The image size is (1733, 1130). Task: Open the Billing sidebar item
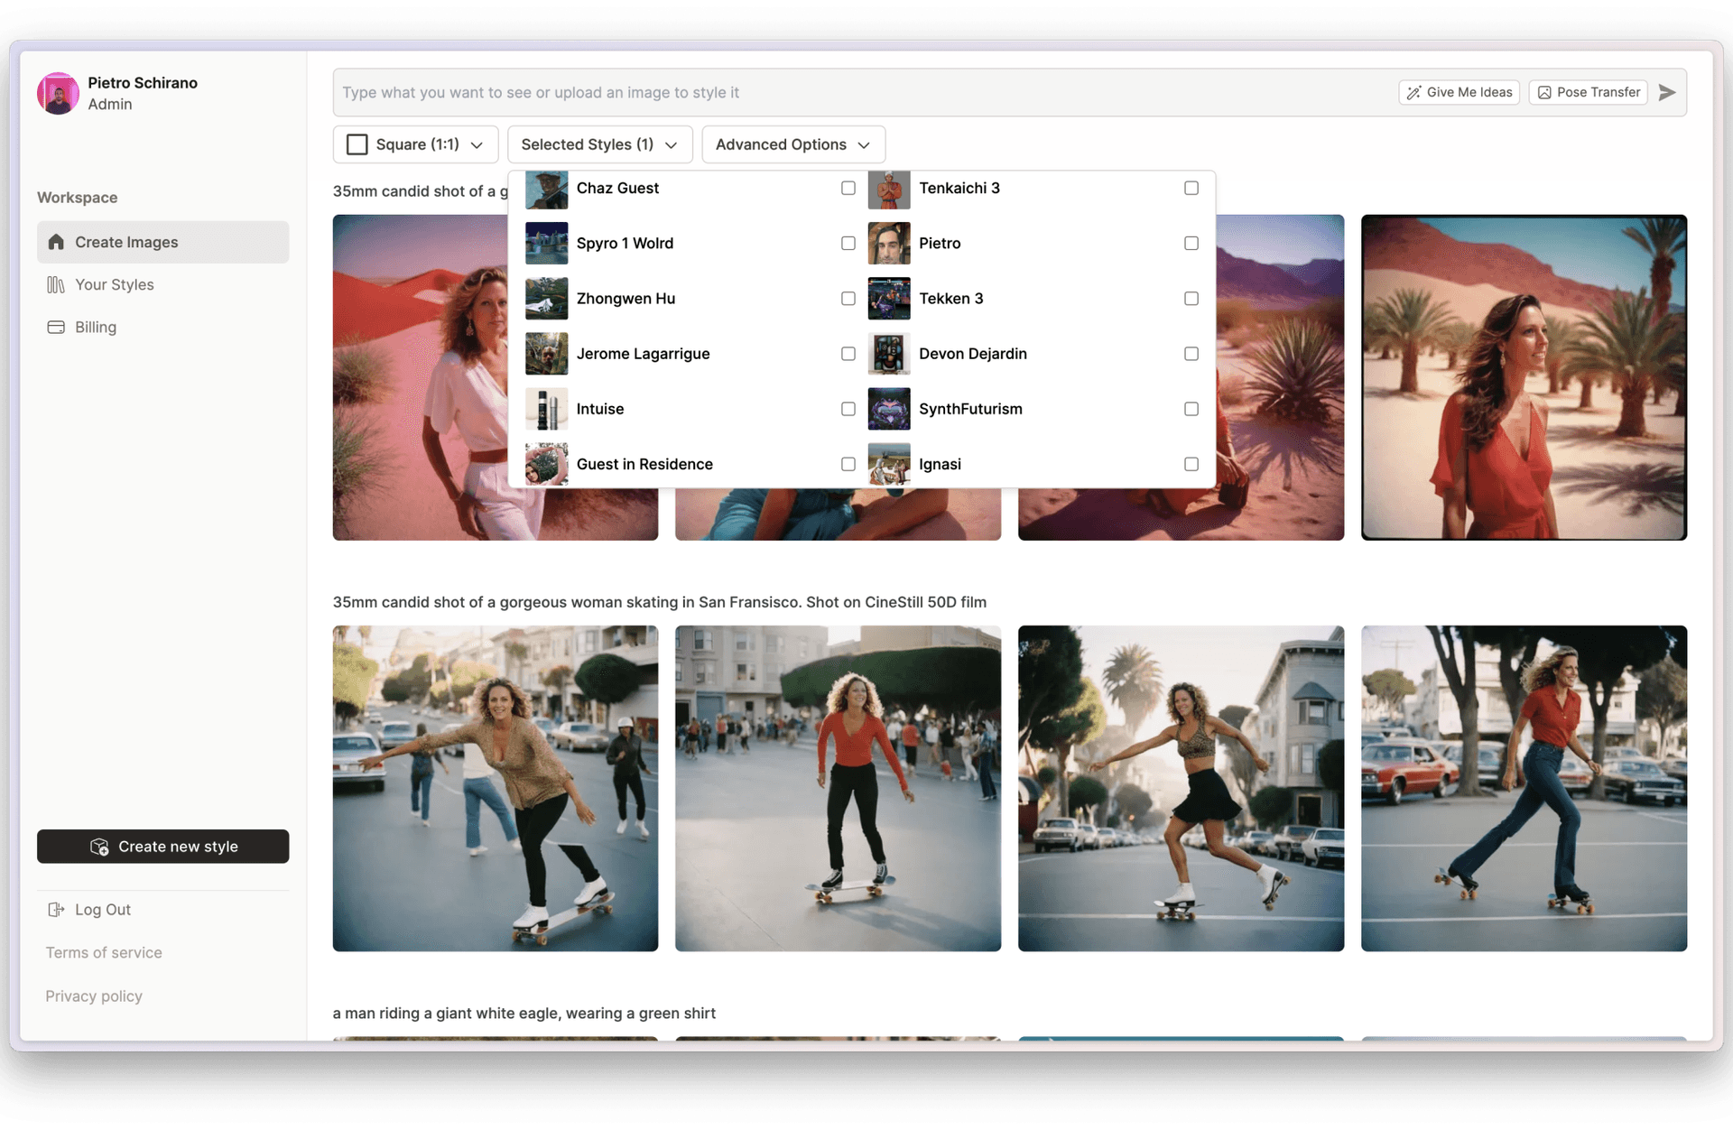coord(96,327)
